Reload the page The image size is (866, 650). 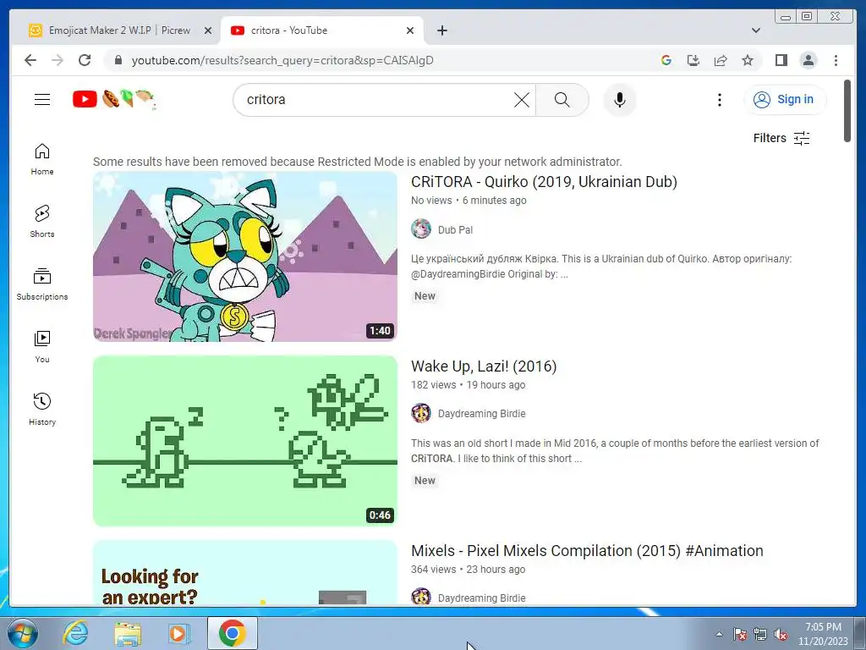click(85, 60)
